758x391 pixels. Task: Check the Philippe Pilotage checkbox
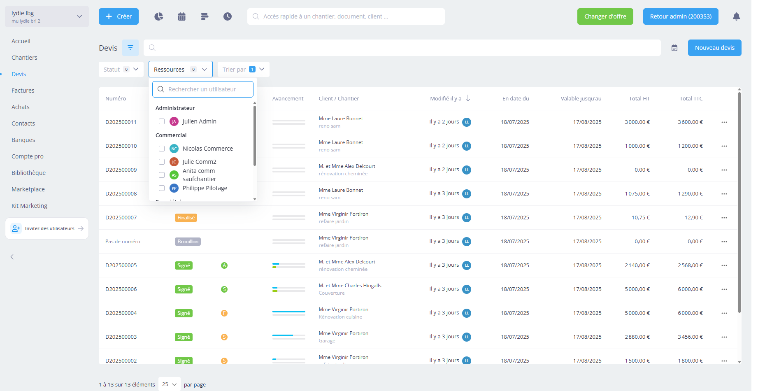[x=162, y=188]
